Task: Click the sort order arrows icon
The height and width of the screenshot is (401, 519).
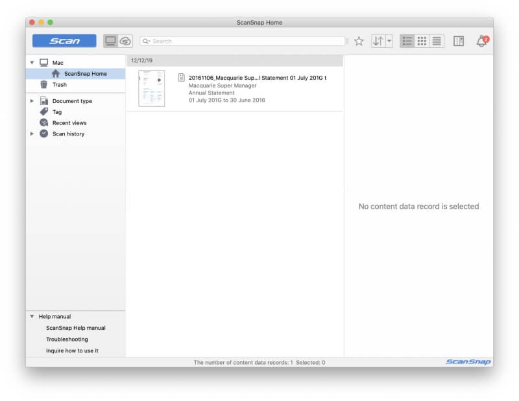Action: click(378, 41)
